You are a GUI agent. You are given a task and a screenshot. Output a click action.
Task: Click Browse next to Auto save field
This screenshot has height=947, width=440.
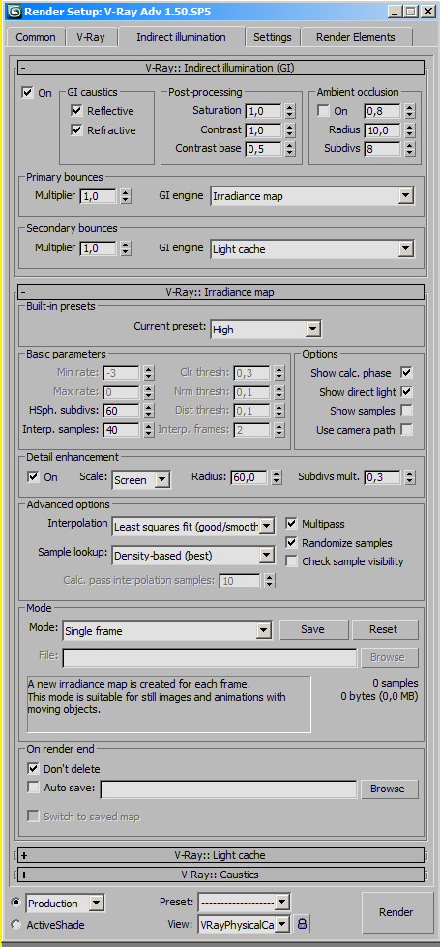point(389,789)
